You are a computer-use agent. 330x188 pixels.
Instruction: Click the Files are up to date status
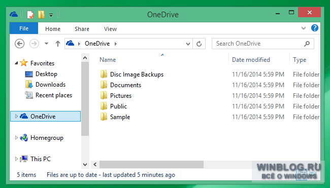(x=111, y=175)
